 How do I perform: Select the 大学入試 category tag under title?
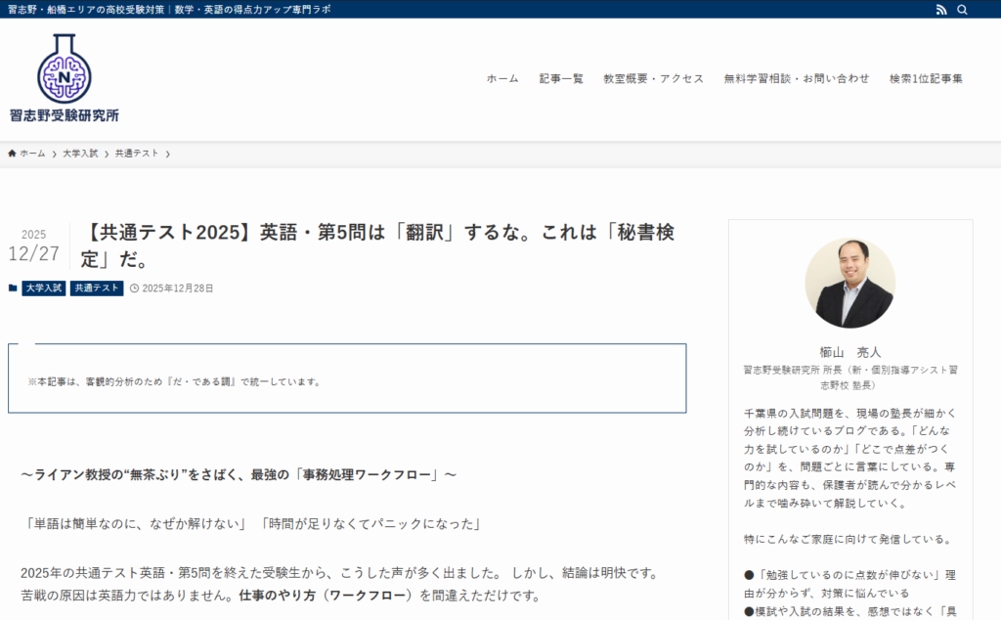44,288
